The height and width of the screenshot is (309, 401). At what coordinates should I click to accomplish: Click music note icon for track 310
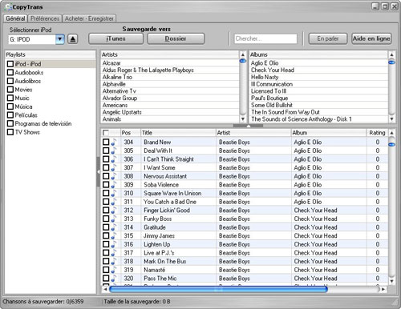pyautogui.click(x=114, y=193)
